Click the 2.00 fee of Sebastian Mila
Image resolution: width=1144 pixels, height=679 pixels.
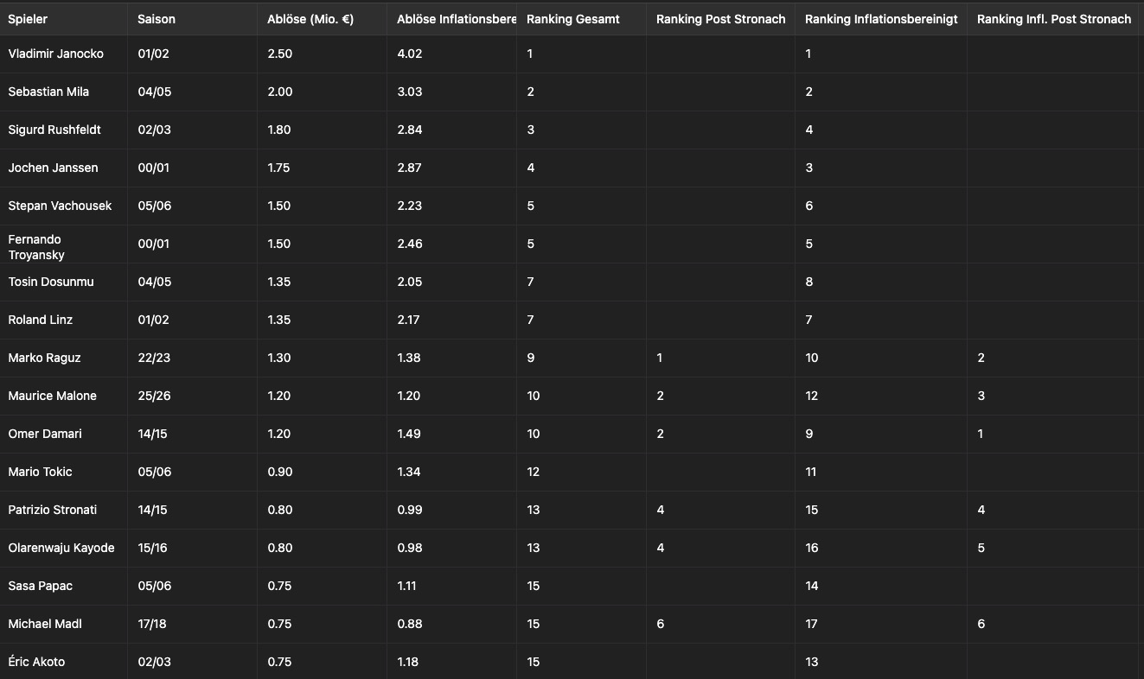tap(279, 92)
